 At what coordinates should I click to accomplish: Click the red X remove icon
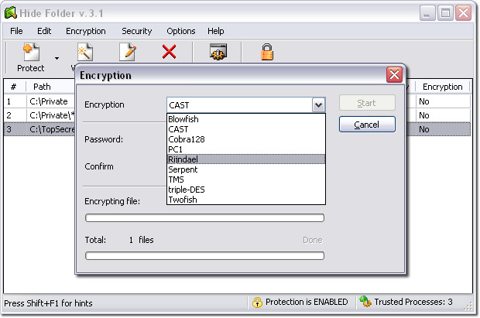[169, 51]
